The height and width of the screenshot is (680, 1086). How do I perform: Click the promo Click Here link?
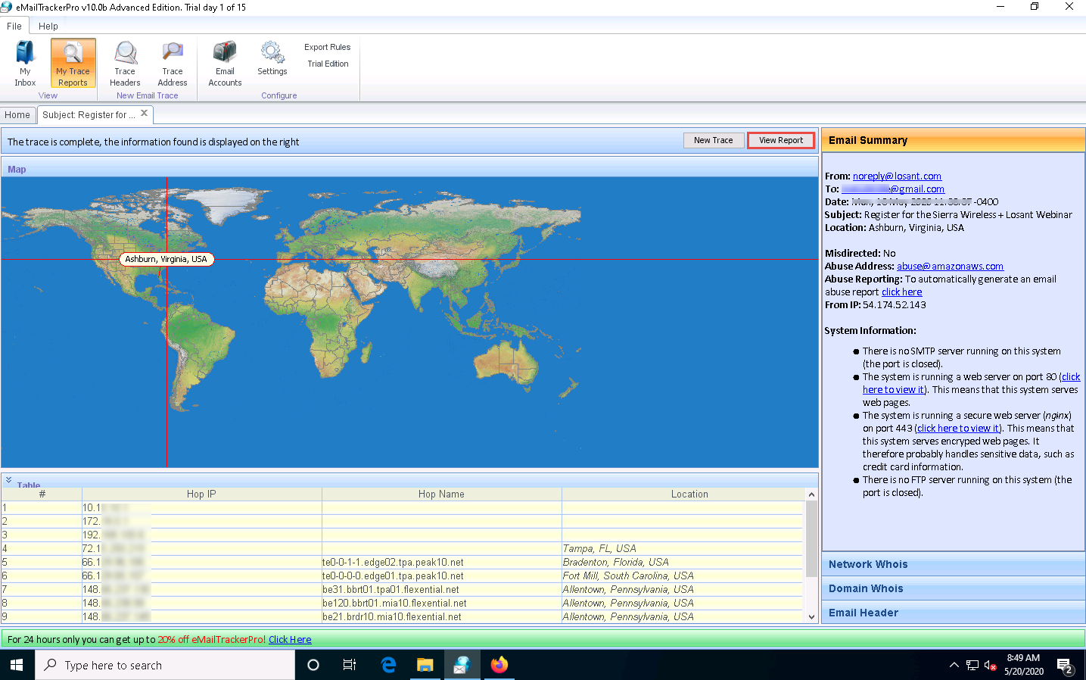coord(290,640)
